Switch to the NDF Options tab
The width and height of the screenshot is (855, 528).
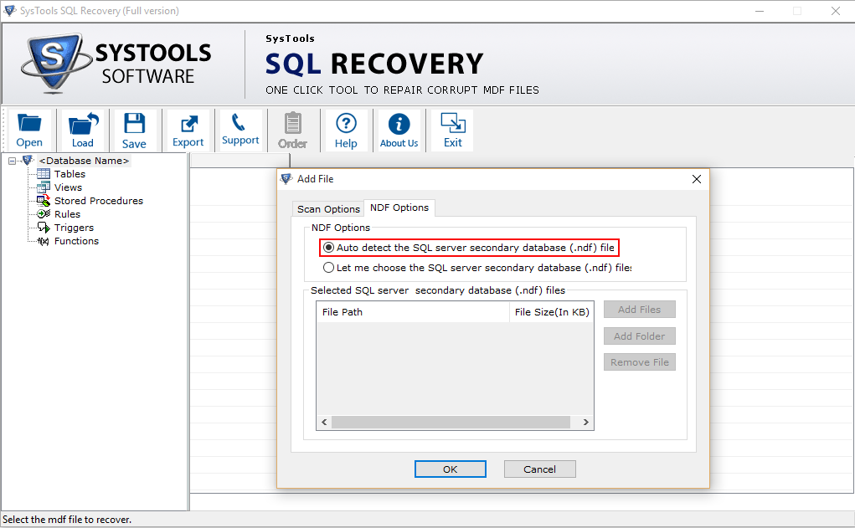pyautogui.click(x=399, y=208)
